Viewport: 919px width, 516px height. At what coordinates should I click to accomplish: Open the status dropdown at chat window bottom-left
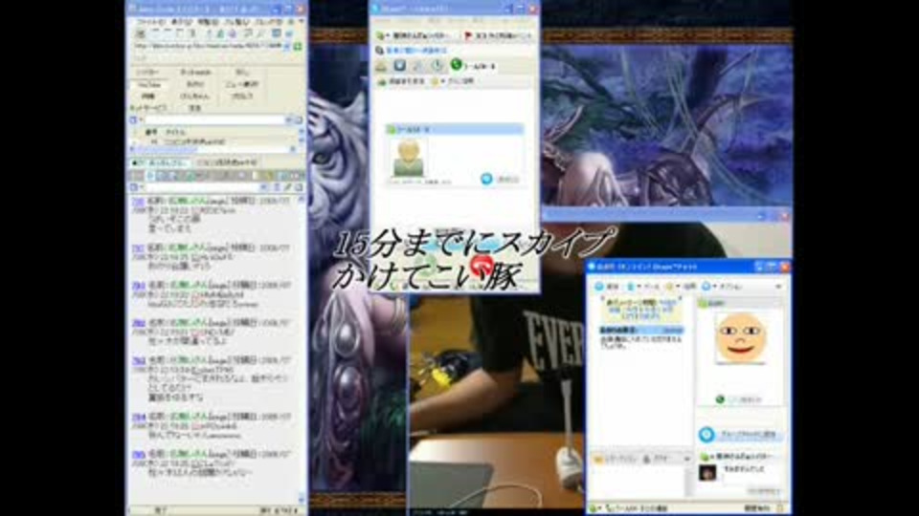click(596, 508)
